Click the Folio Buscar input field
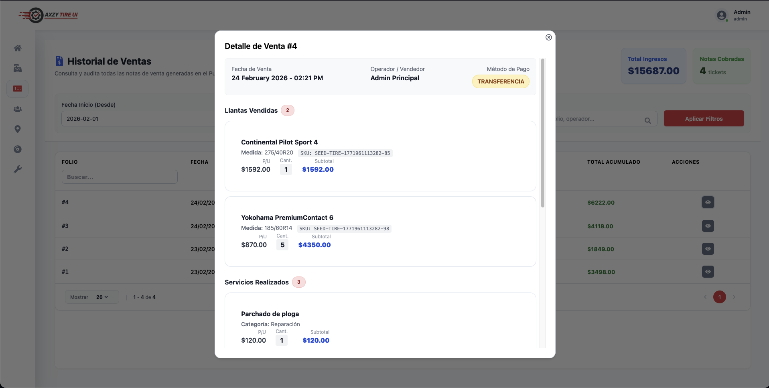Screen dimensions: 769x388 click(x=120, y=177)
